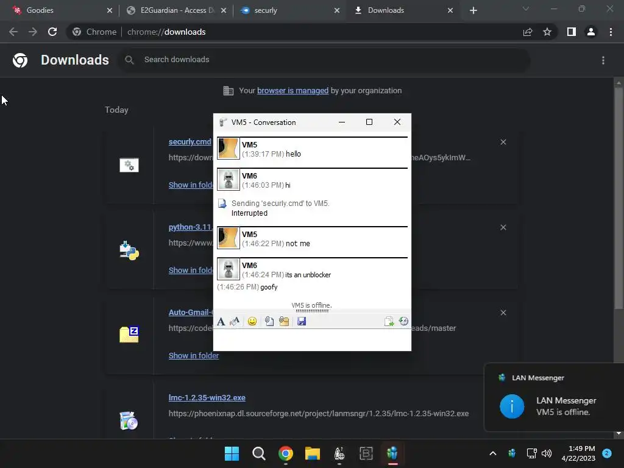The width and height of the screenshot is (624, 468).
Task: Go forward in browser history
Action: (x=33, y=32)
